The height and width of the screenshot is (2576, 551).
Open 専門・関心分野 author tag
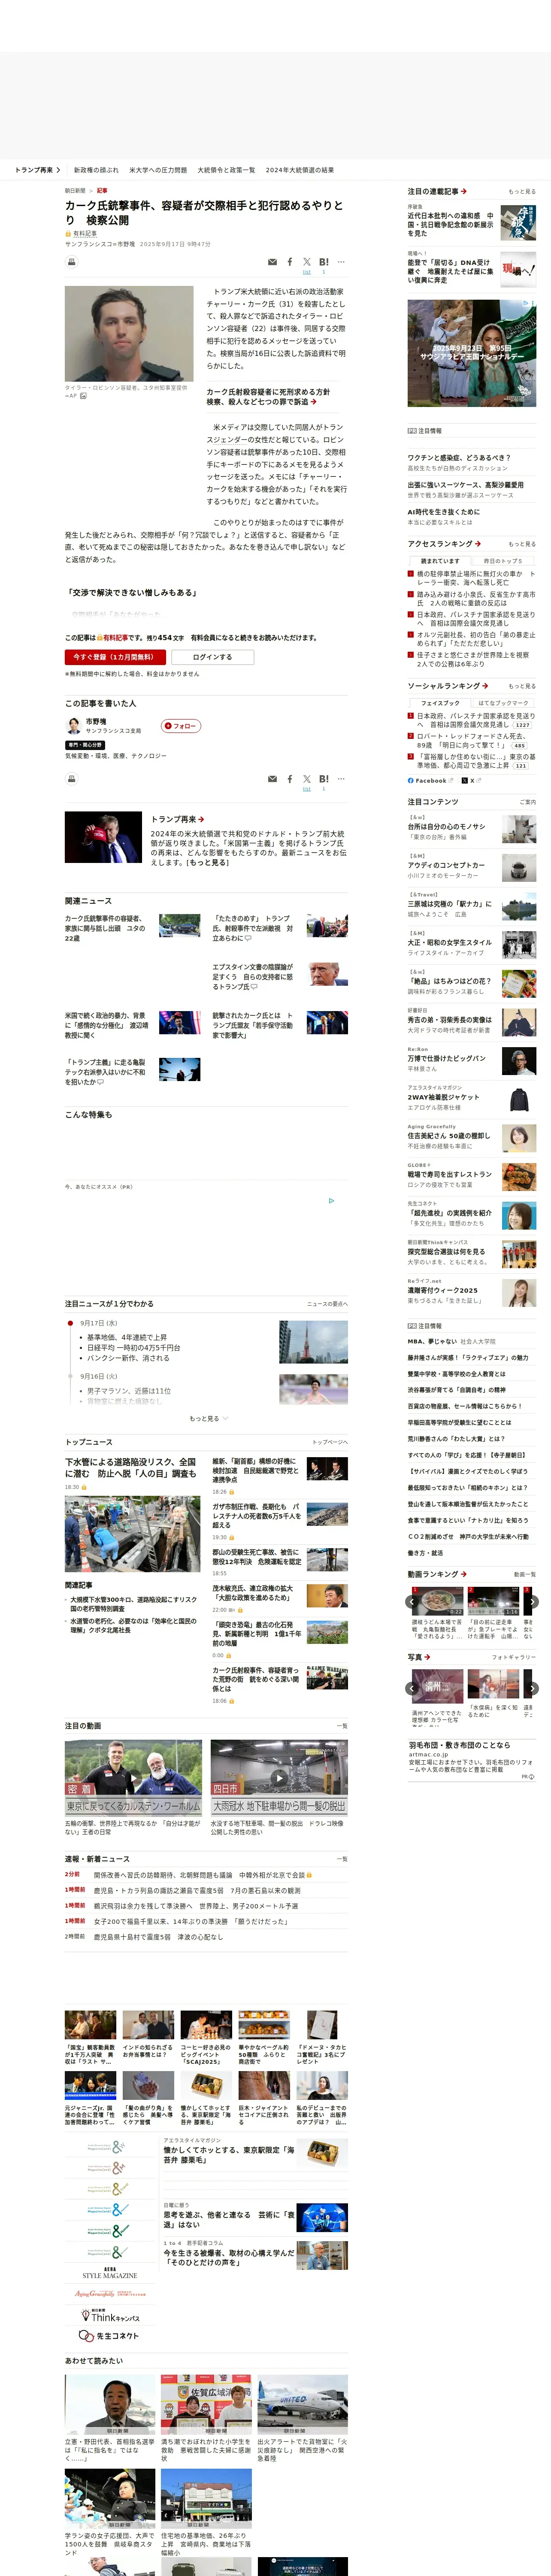pyautogui.click(x=86, y=745)
